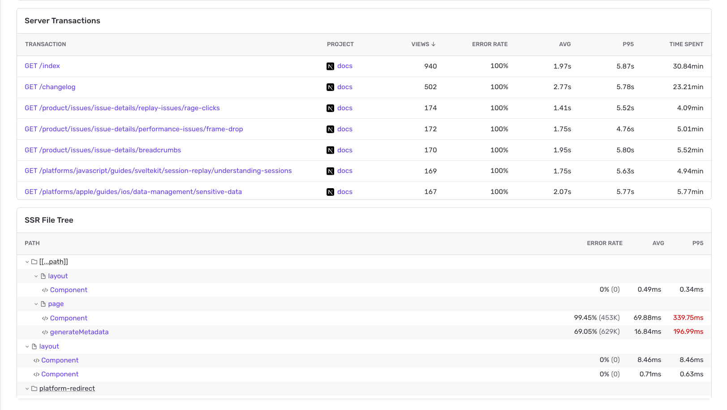727x410 pixels.
Task: Click docs project in frame-drop row
Action: (x=345, y=129)
